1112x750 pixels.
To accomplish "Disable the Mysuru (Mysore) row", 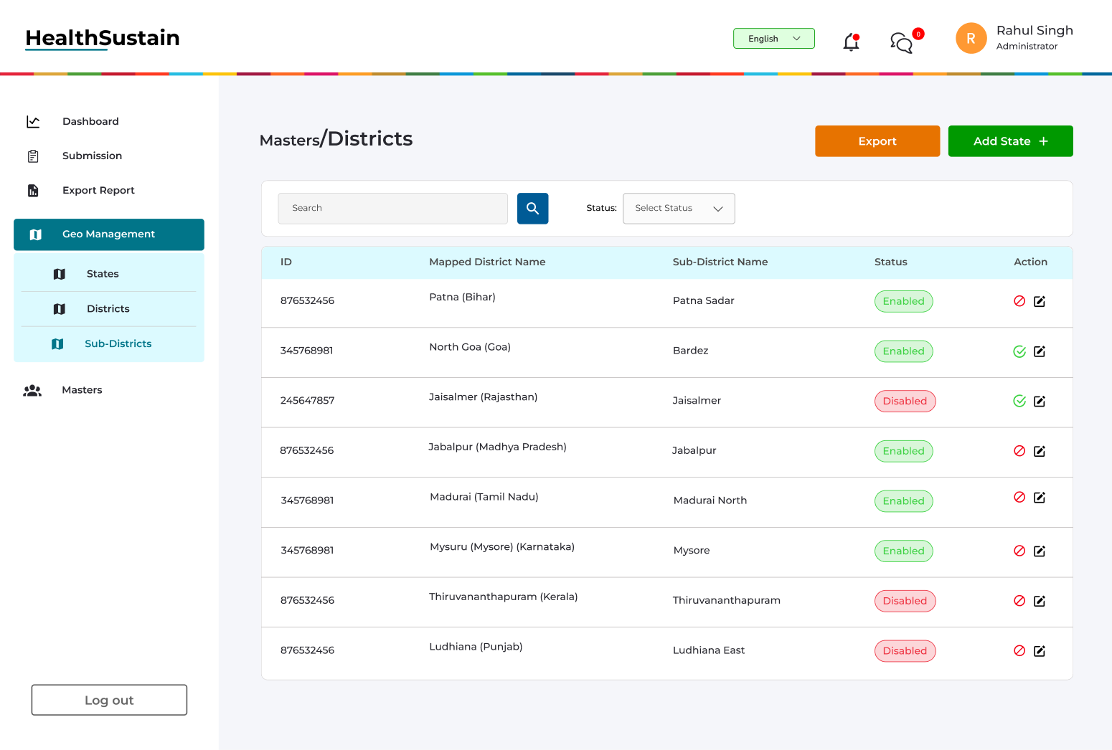I will [1019, 551].
